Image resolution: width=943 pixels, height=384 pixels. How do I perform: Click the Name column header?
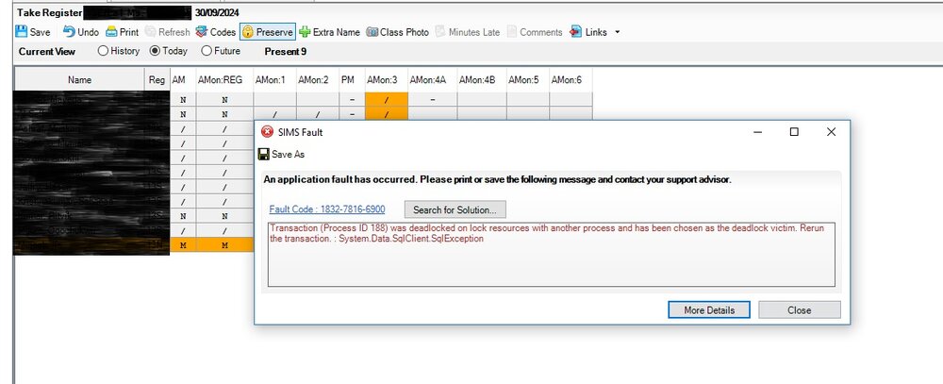click(79, 79)
